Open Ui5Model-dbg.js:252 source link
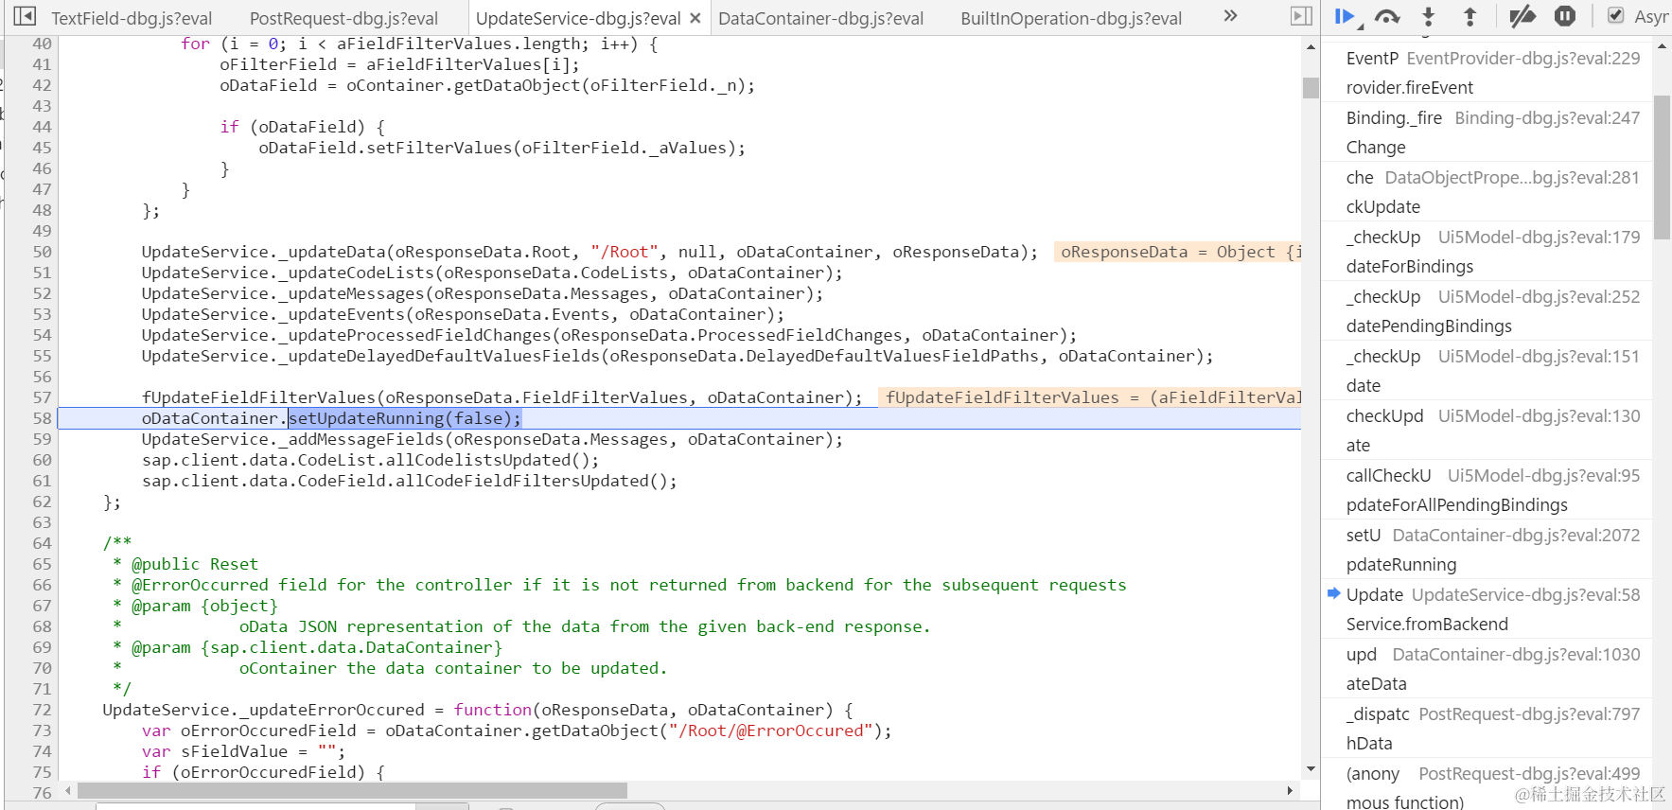This screenshot has height=810, width=1672. 1540,297
